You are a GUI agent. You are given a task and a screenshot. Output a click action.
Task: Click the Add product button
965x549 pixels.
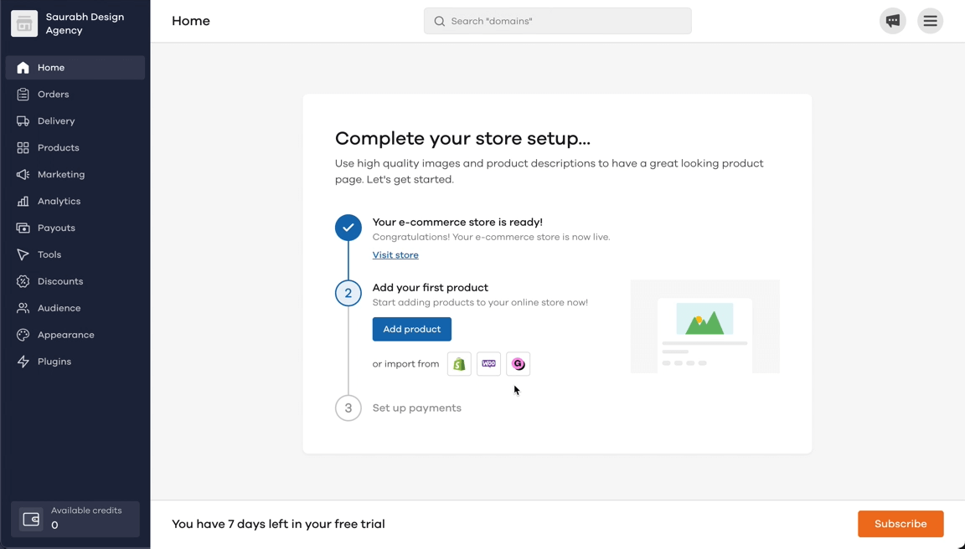[x=411, y=329]
